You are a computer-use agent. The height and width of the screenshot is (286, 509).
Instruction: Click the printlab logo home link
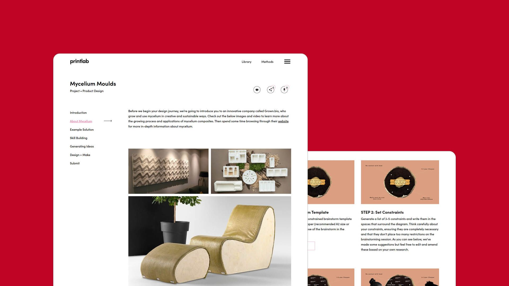coord(79,61)
